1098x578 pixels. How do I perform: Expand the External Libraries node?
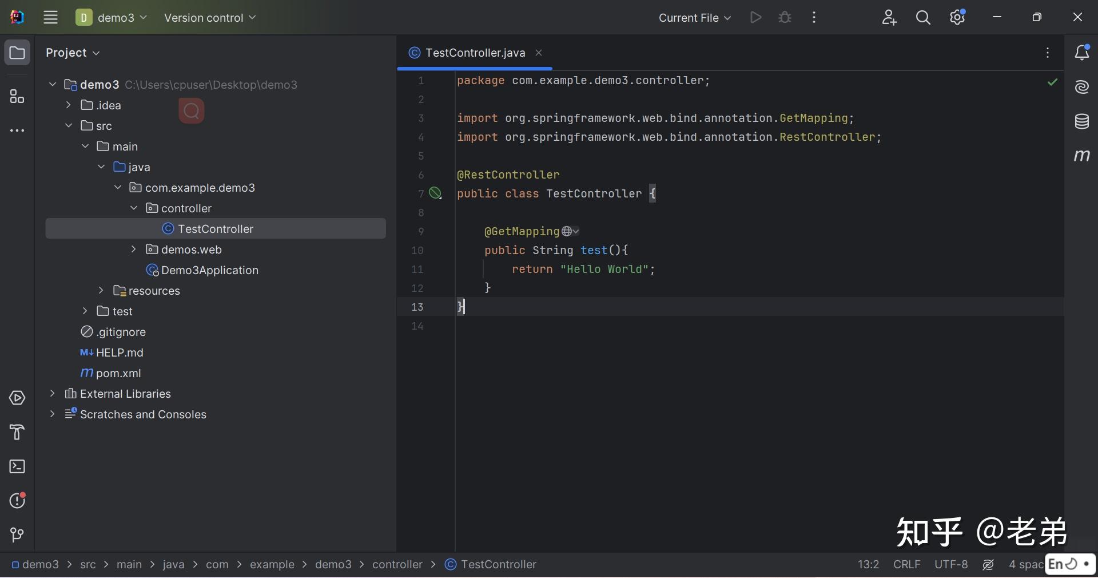tap(53, 394)
